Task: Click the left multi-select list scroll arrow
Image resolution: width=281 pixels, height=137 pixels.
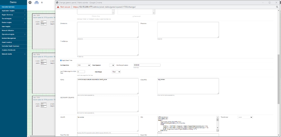Action: (113, 13)
